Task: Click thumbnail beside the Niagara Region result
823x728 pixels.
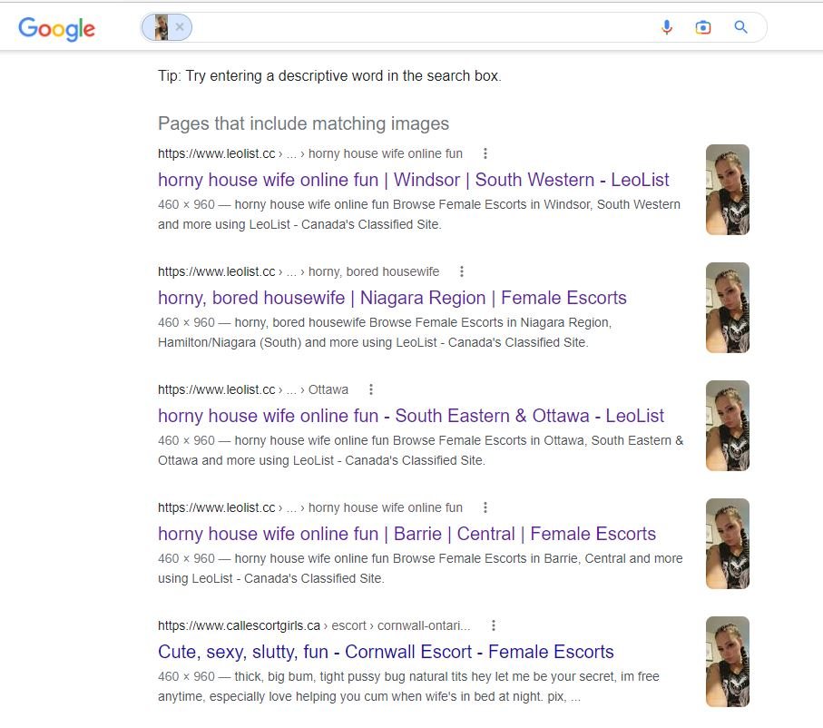Action: [x=728, y=308]
